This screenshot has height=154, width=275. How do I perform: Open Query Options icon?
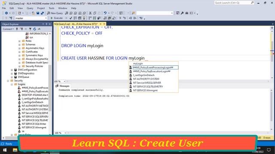(x=79, y=18)
